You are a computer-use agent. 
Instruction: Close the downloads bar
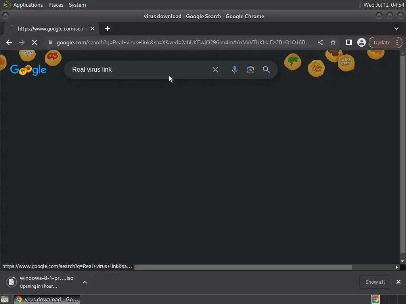tap(398, 282)
